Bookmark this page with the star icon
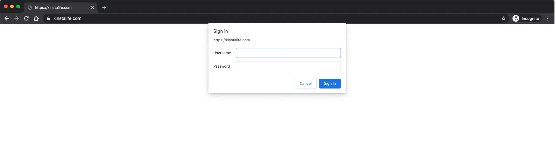This screenshot has height=143, width=556. (504, 18)
